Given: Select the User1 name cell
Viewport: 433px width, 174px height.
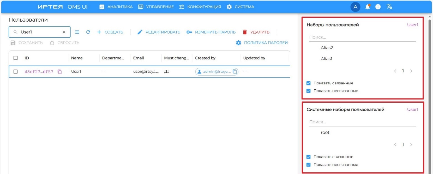Looking at the screenshot, I should click(76, 72).
